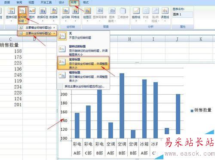Select cell with value 234
The height and width of the screenshot is (160, 215).
click(11, 87)
